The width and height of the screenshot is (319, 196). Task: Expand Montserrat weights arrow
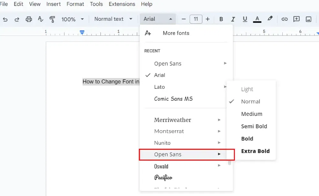[219, 131]
